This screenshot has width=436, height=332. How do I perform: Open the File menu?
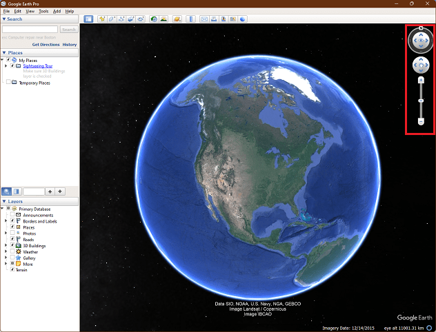tap(6, 11)
